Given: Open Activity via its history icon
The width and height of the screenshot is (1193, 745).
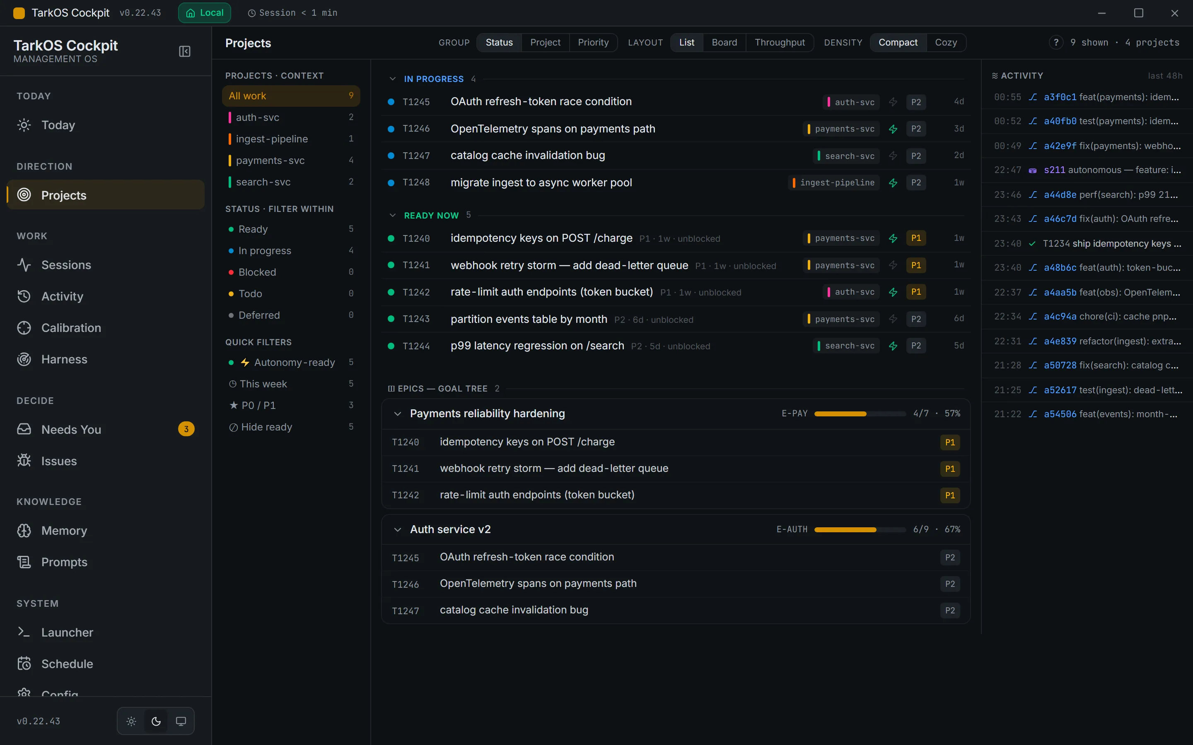Looking at the screenshot, I should pos(24,297).
